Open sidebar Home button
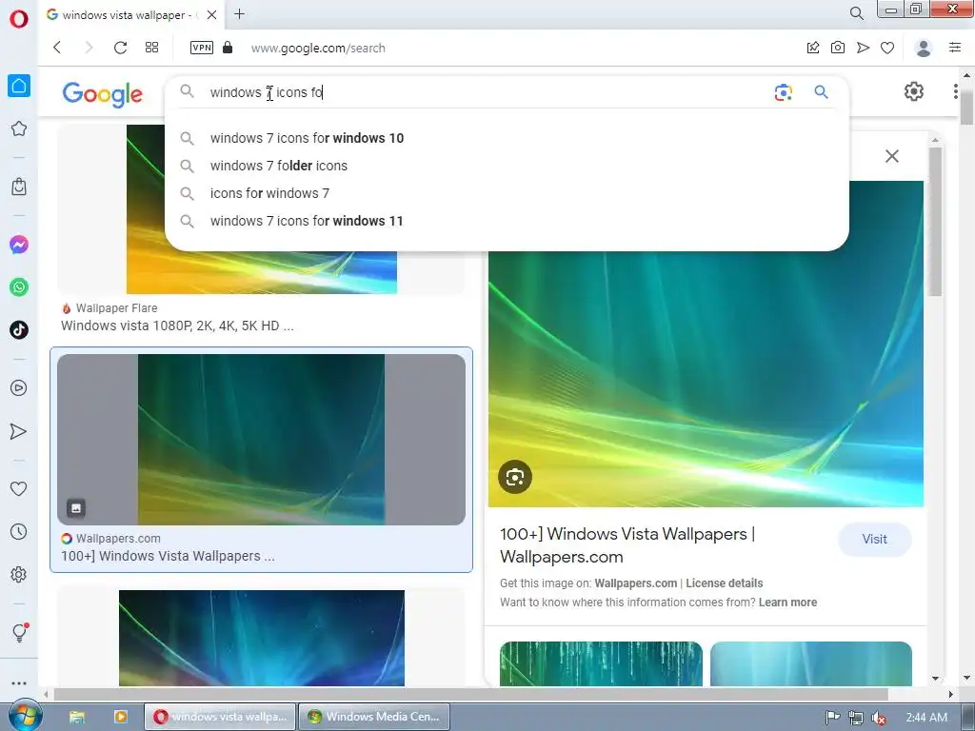The image size is (975, 731). (19, 86)
